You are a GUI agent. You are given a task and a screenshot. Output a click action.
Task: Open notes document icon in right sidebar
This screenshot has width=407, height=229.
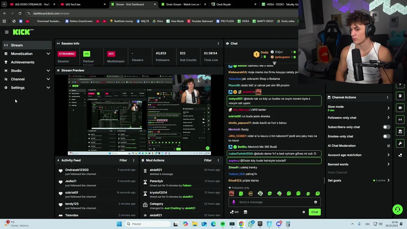400,96
